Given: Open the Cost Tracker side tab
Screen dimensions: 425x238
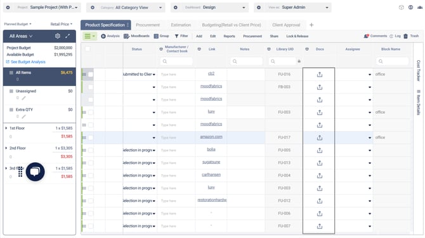Looking at the screenshot, I should (419, 70).
